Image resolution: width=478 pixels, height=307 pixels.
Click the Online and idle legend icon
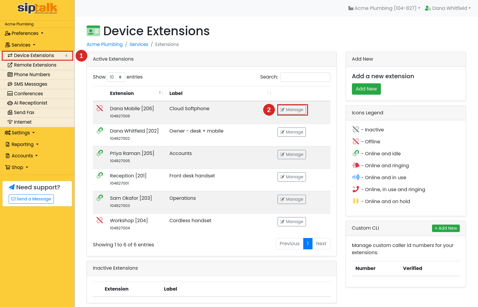356,153
